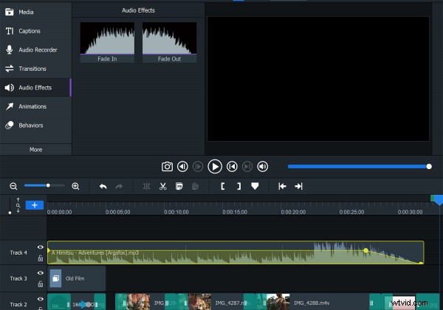The height and width of the screenshot is (310, 443).
Task: Select the IMG_4287 video clip
Action: 216,302
